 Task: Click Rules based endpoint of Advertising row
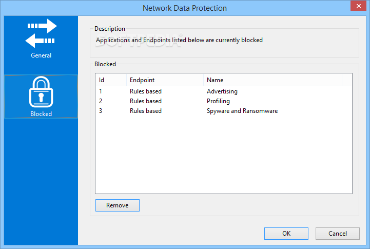(146, 91)
